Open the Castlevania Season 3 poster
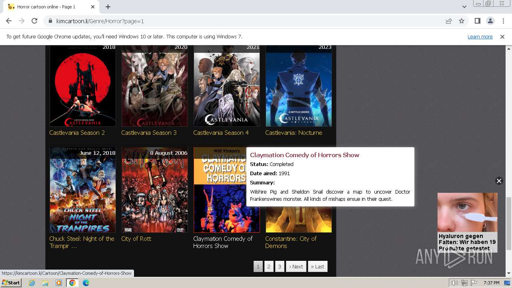The image size is (512, 288). [x=155, y=86]
